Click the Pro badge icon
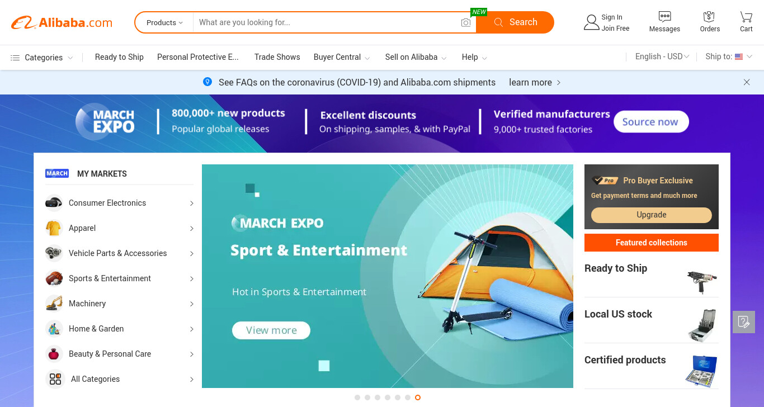Image resolution: width=764 pixels, height=407 pixels. click(x=605, y=181)
